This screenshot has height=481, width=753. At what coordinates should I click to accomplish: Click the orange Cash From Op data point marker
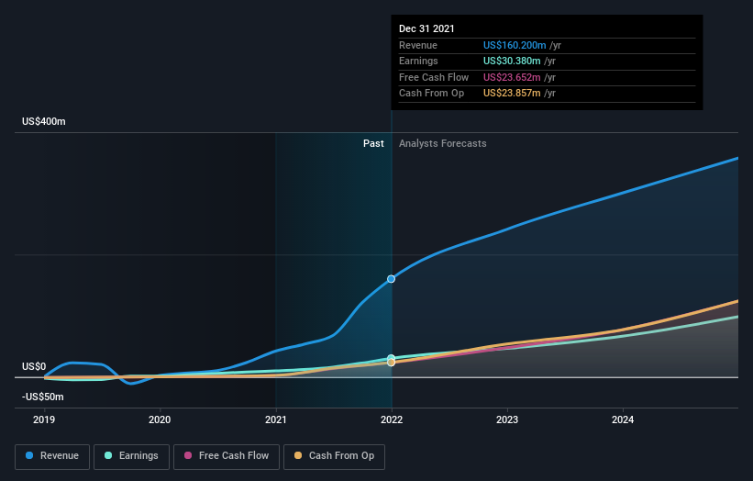tap(392, 363)
